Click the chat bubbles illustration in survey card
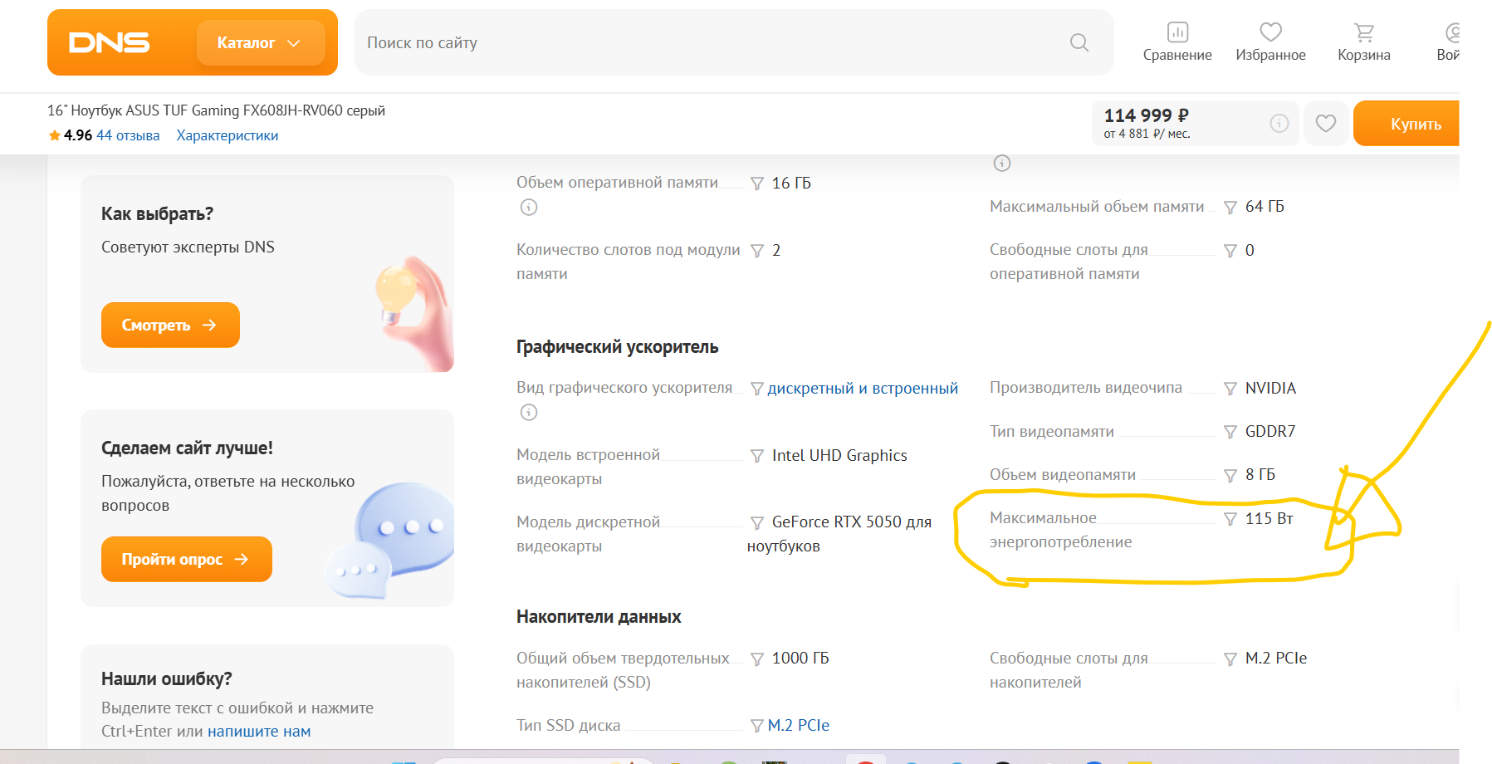The image size is (1492, 764). (389, 540)
